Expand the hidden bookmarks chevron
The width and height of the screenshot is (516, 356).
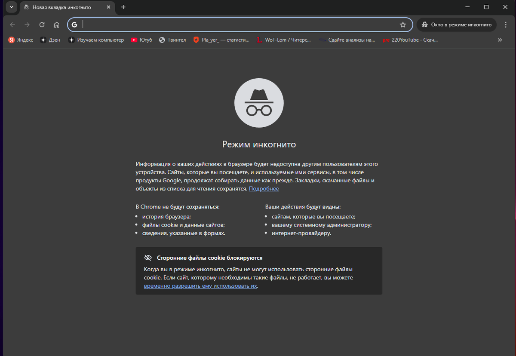(500, 40)
